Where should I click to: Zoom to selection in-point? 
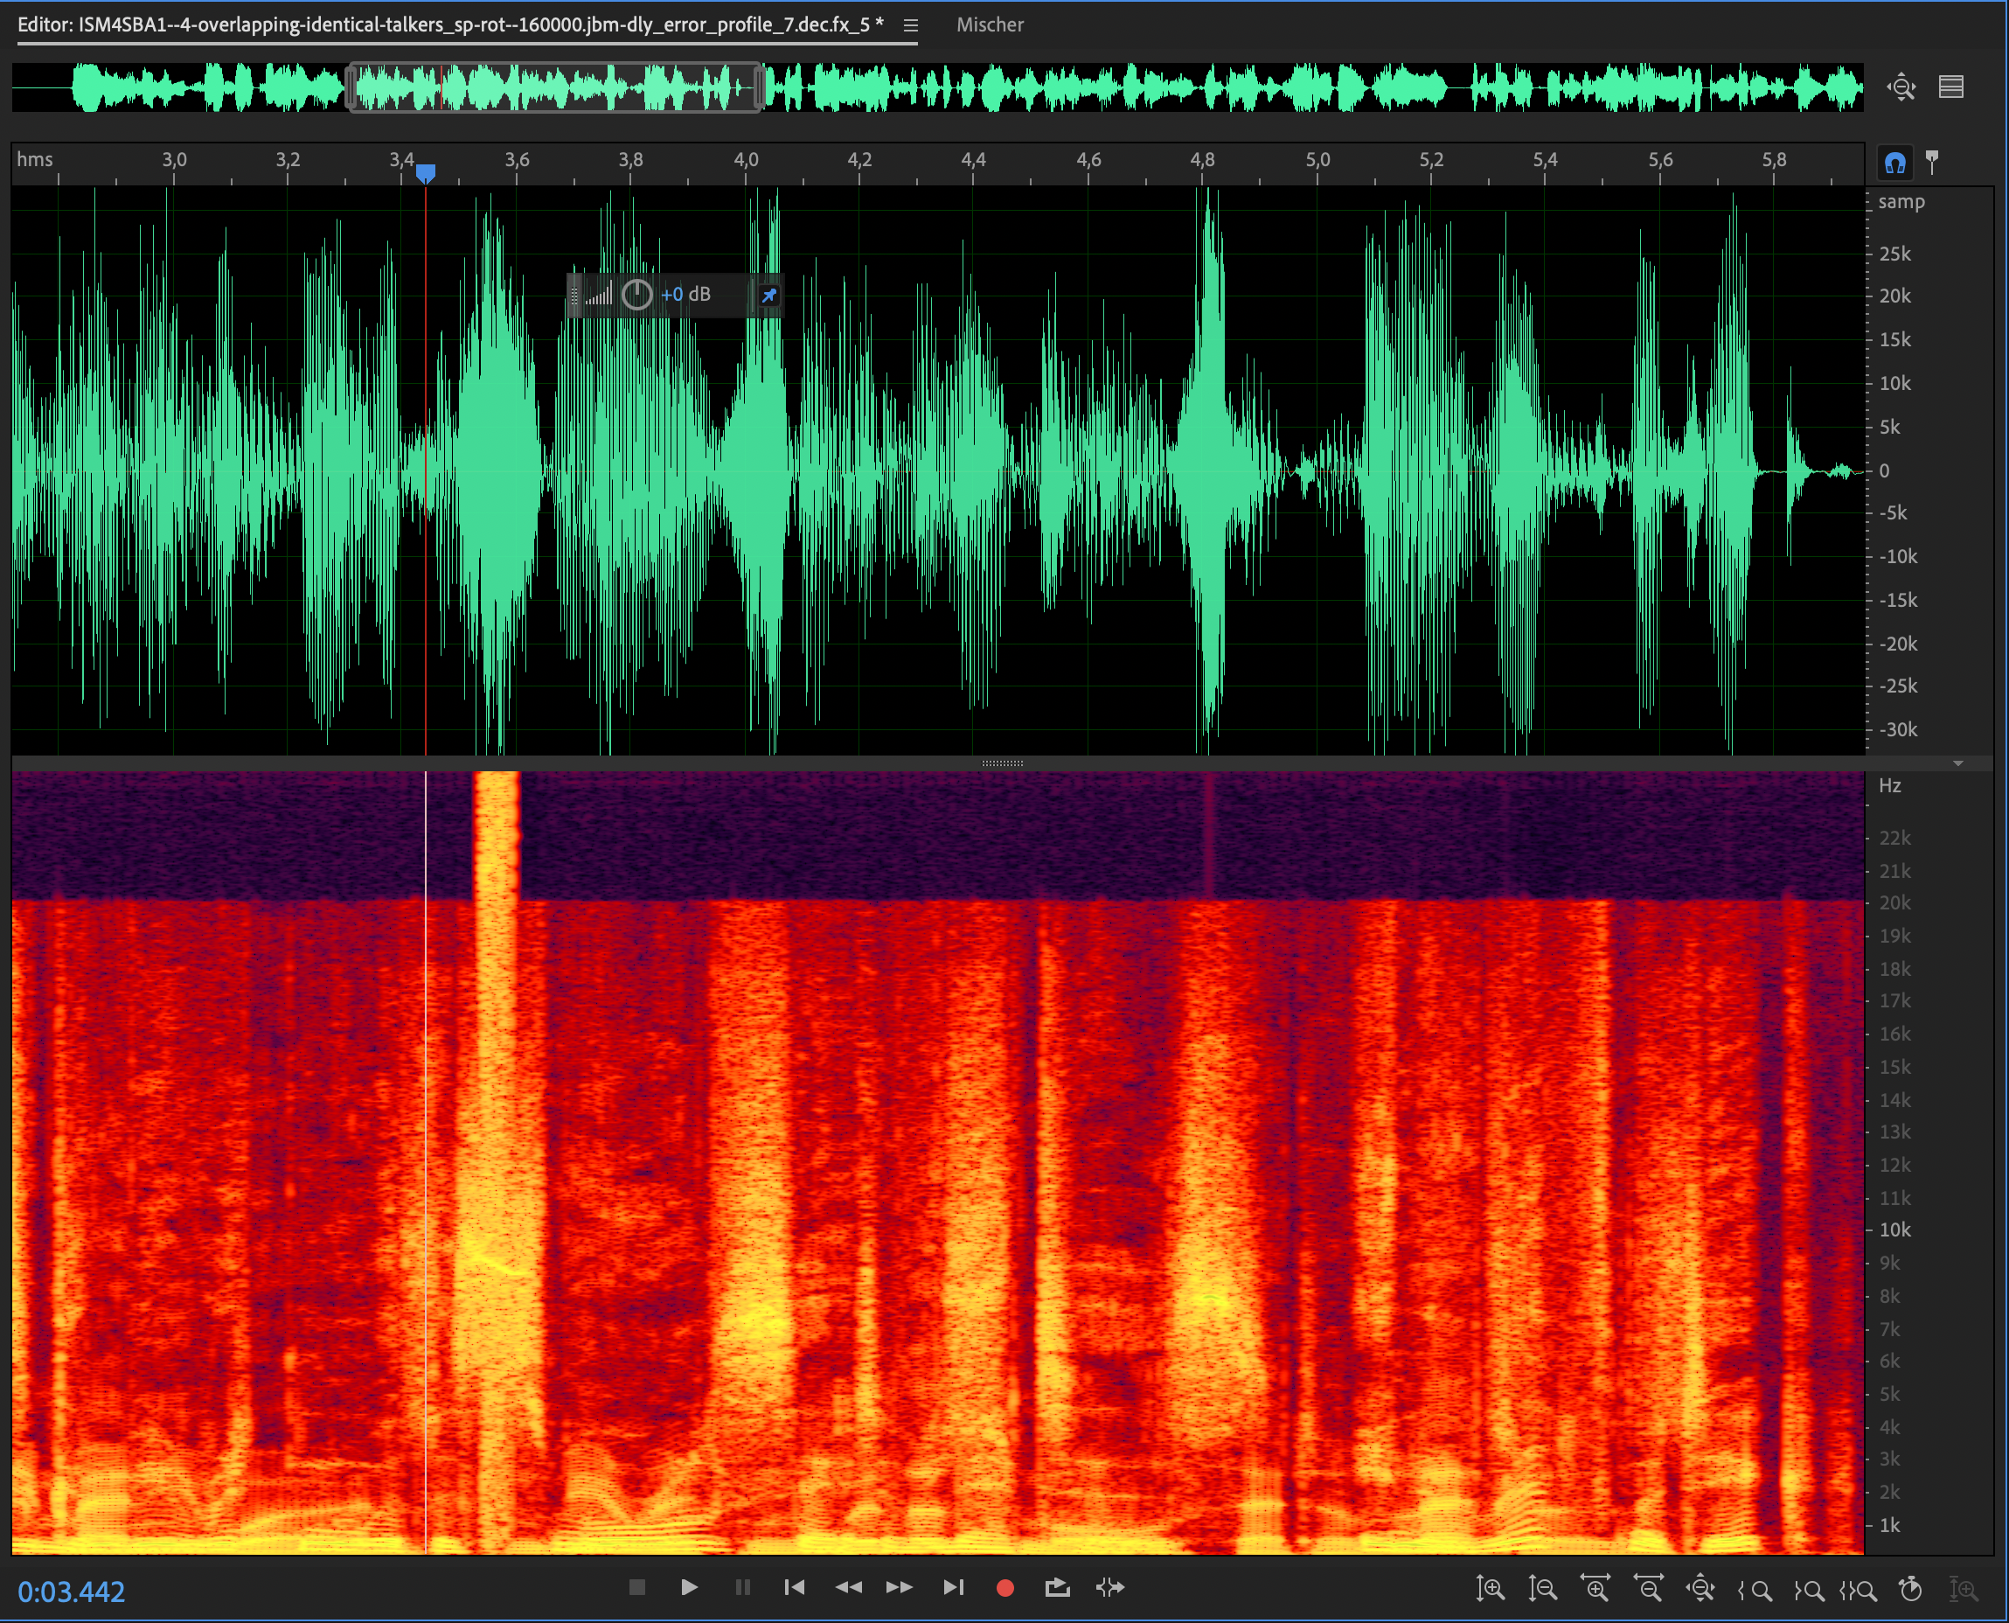click(1755, 1588)
